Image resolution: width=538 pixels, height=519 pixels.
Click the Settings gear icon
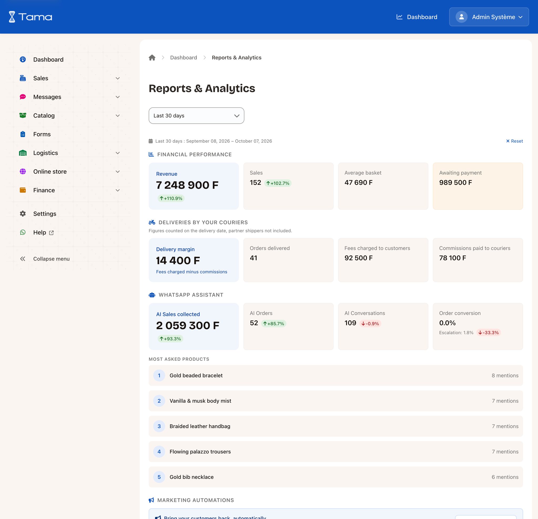(23, 213)
